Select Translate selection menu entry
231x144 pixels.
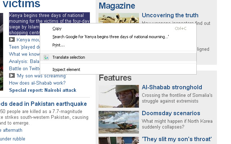coord(69,57)
